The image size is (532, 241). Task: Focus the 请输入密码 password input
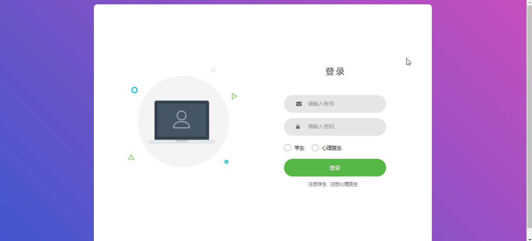click(335, 127)
